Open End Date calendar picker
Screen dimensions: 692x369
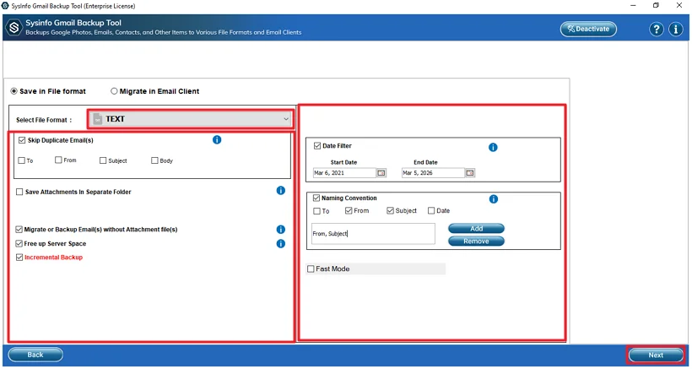470,173
